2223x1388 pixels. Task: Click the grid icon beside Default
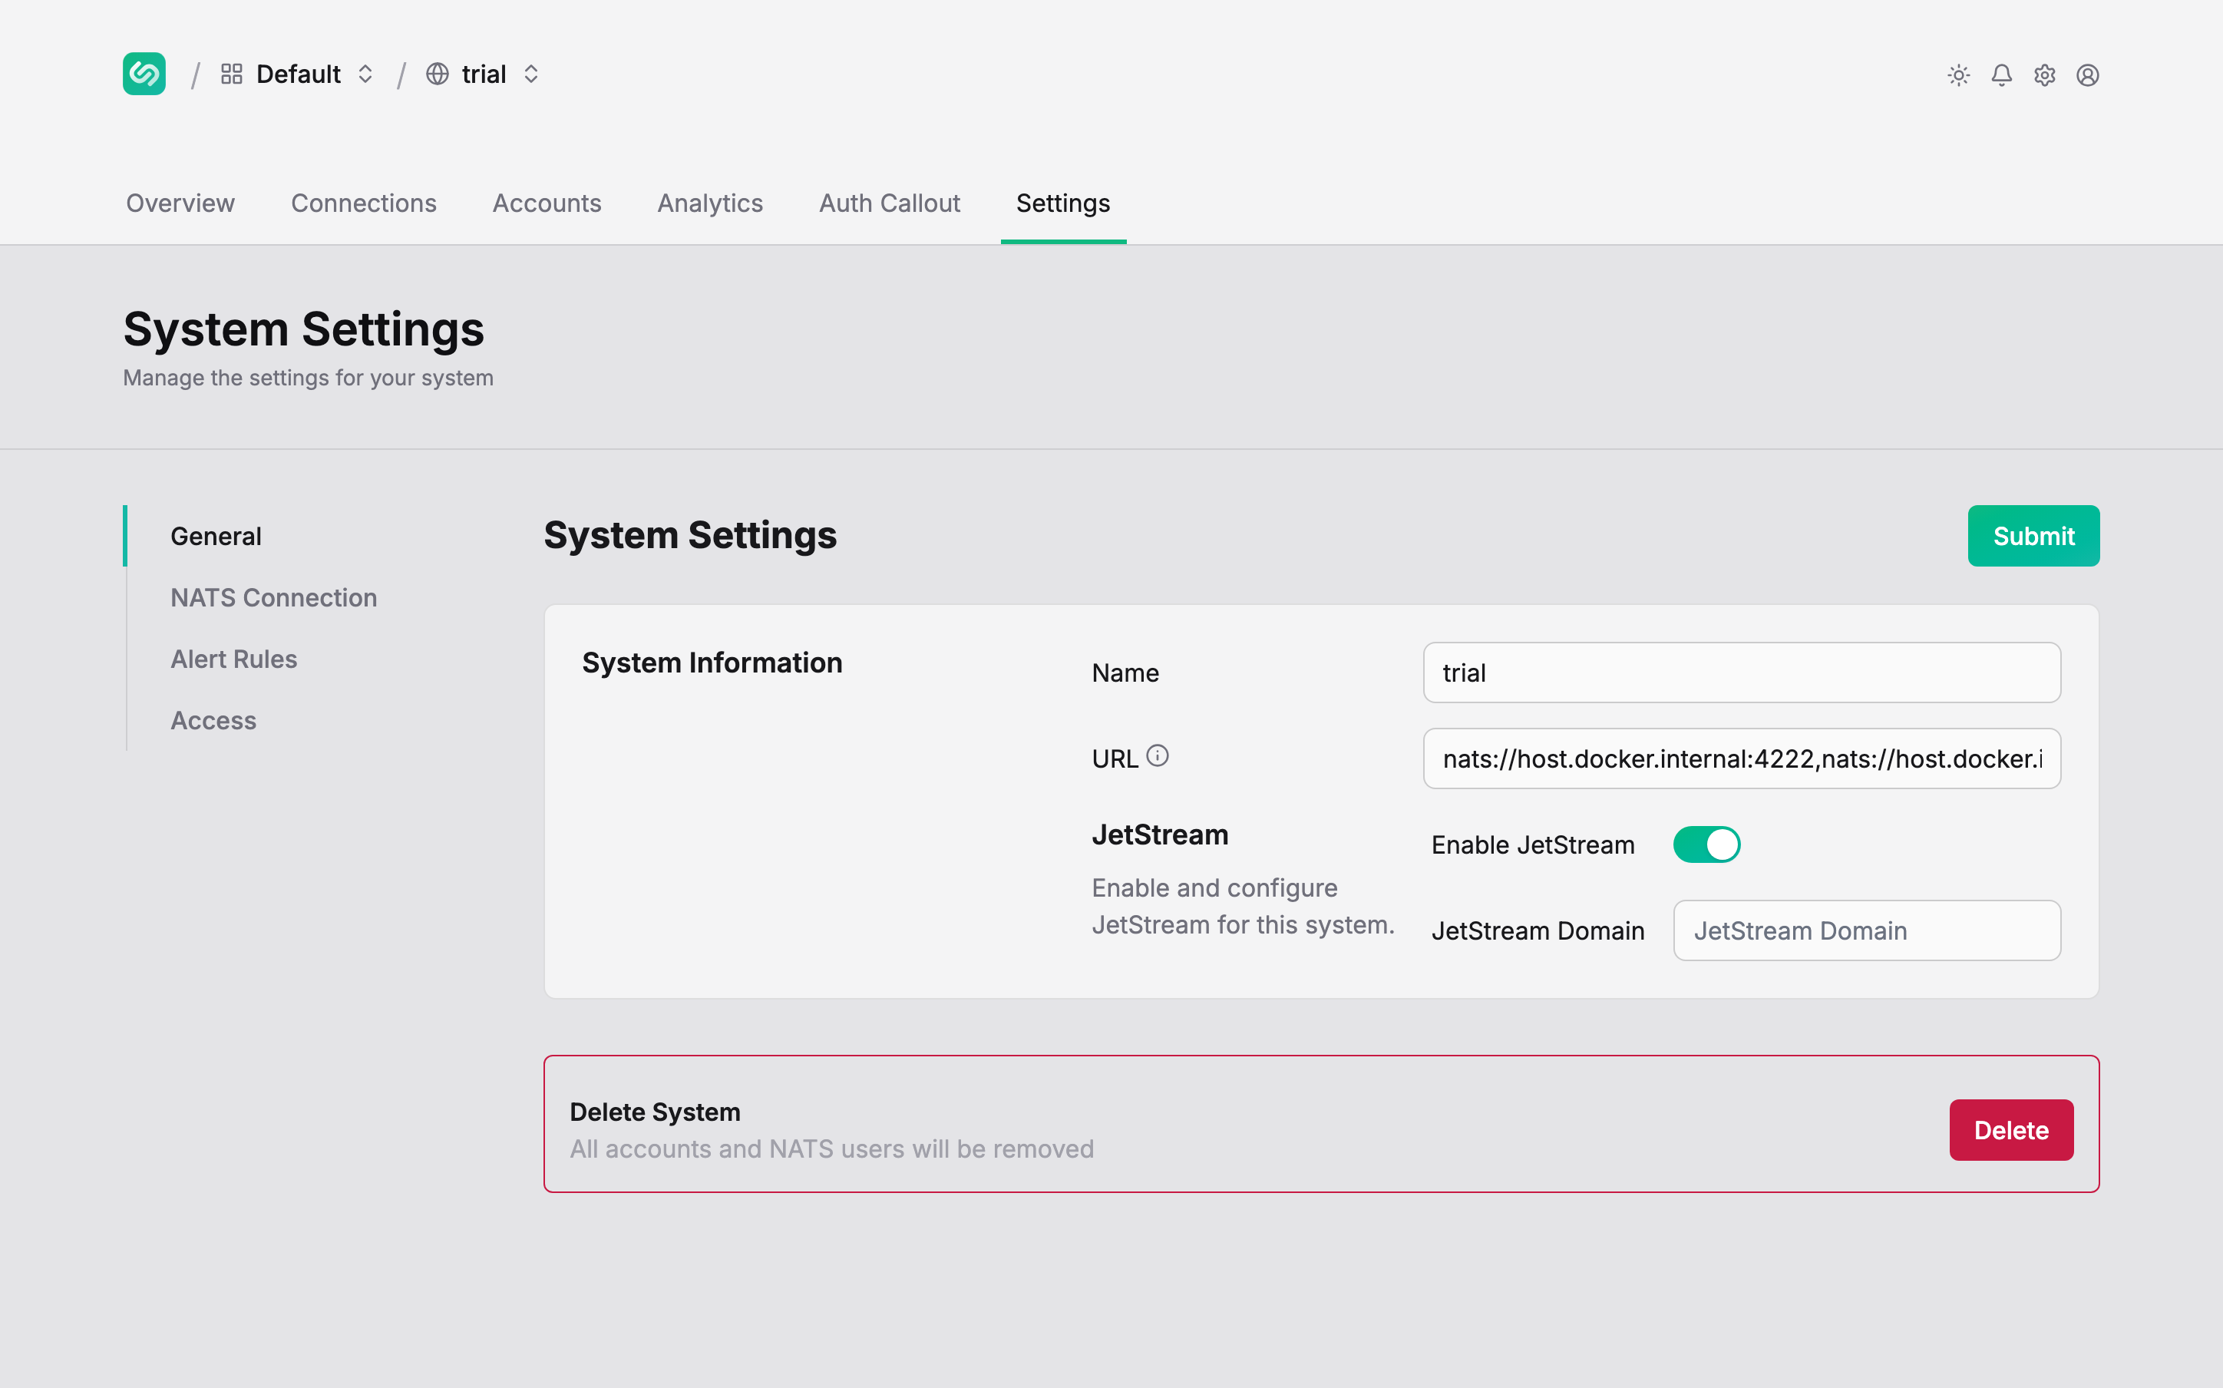(x=231, y=74)
